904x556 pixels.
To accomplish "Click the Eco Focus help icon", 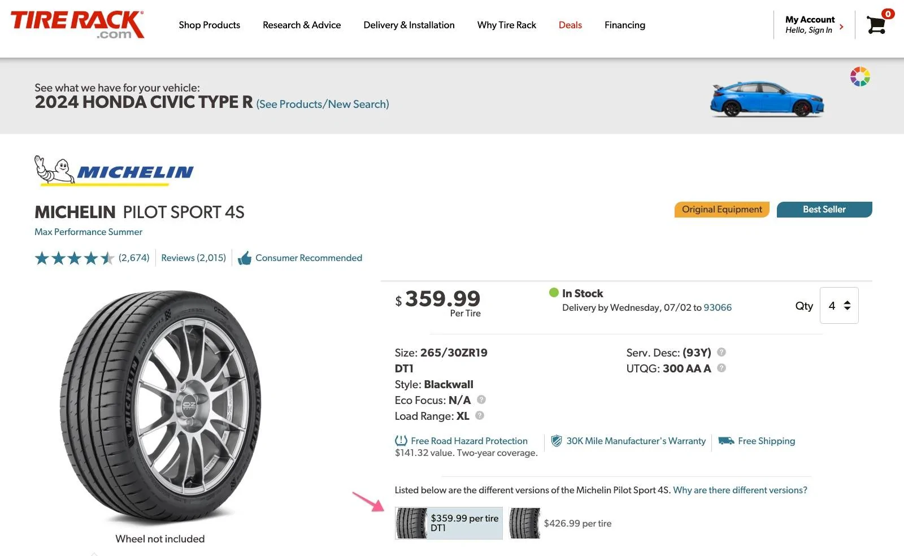I will pos(481,399).
